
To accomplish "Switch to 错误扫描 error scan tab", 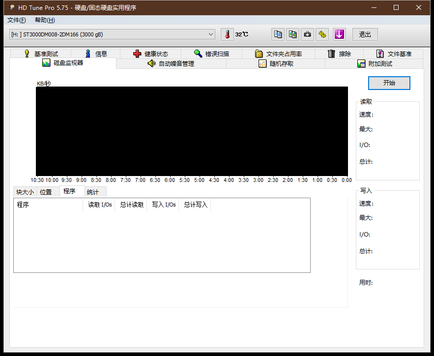I will 211,54.
